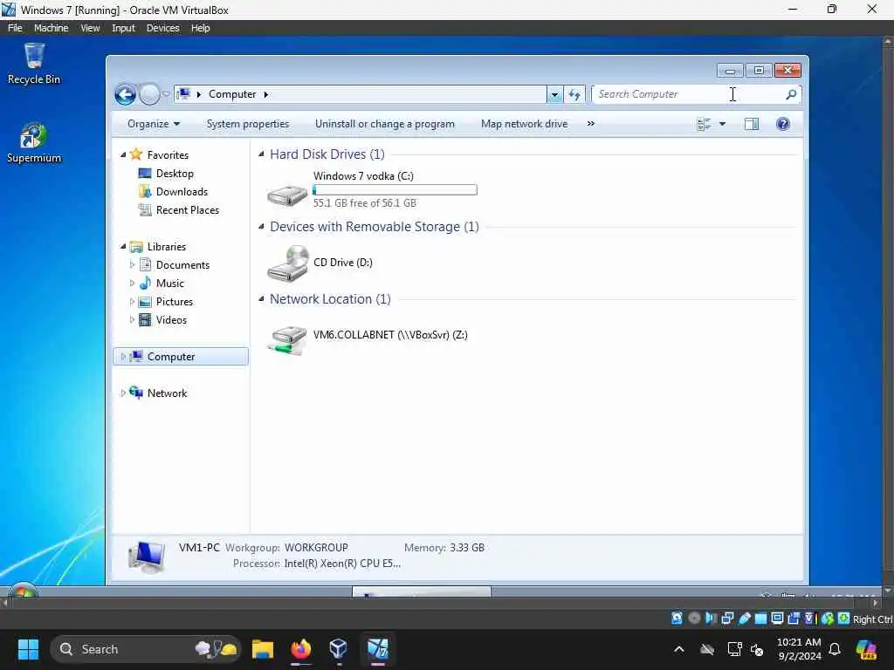
Task: Select Desktop under Favorites
Action: pos(175,174)
